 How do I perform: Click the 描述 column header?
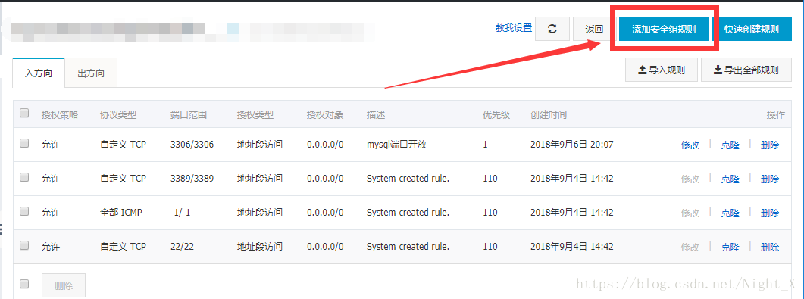click(376, 115)
